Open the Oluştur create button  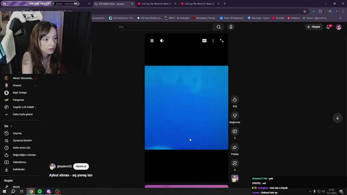[314, 27]
